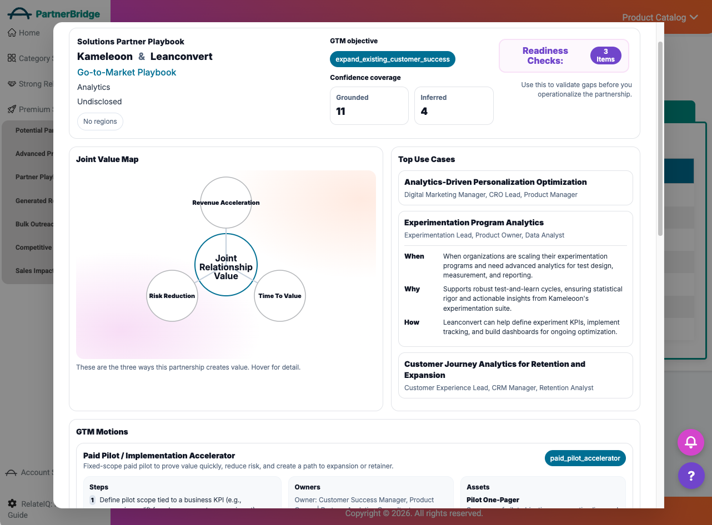The width and height of the screenshot is (712, 525).
Task: Select the Revenue Acceleration value node
Action: 226,203
